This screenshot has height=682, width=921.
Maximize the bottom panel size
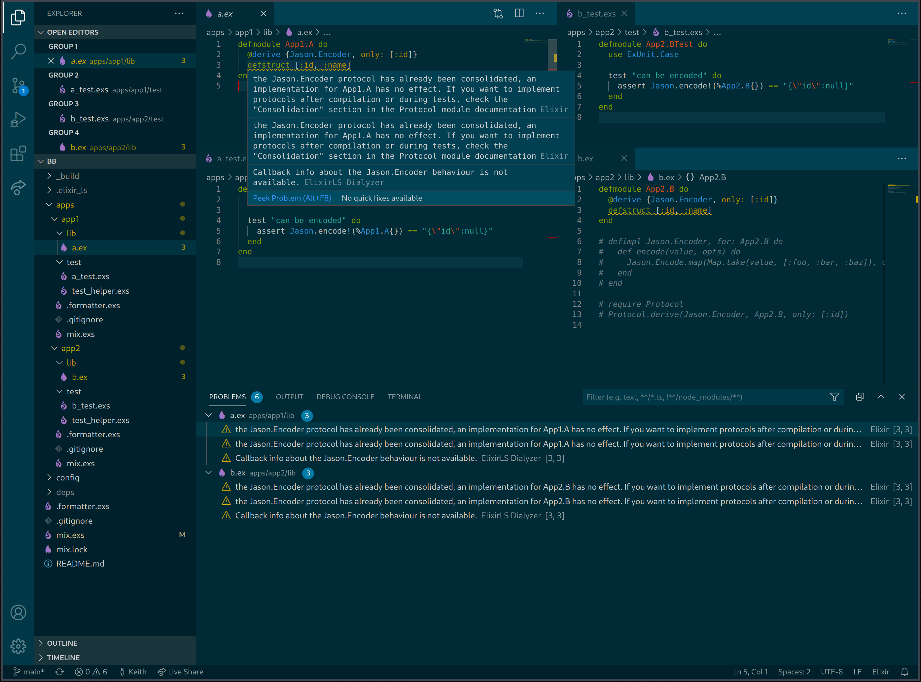(x=881, y=397)
